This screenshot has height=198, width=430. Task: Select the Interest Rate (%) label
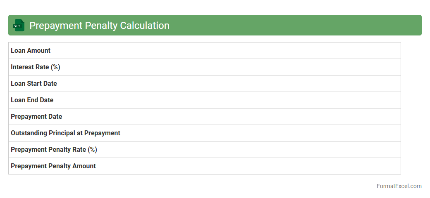pyautogui.click(x=36, y=67)
